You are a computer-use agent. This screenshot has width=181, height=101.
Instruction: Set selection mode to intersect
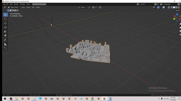(17, 10)
